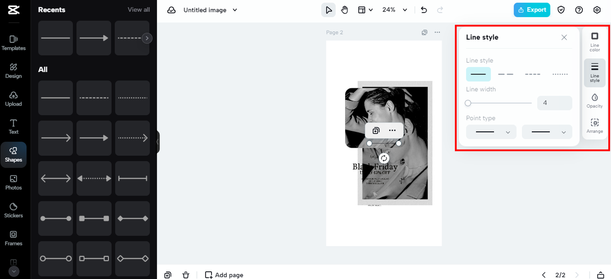611x279 pixels.
Task: Open the Templates sidebar tab
Action: [x=13, y=43]
